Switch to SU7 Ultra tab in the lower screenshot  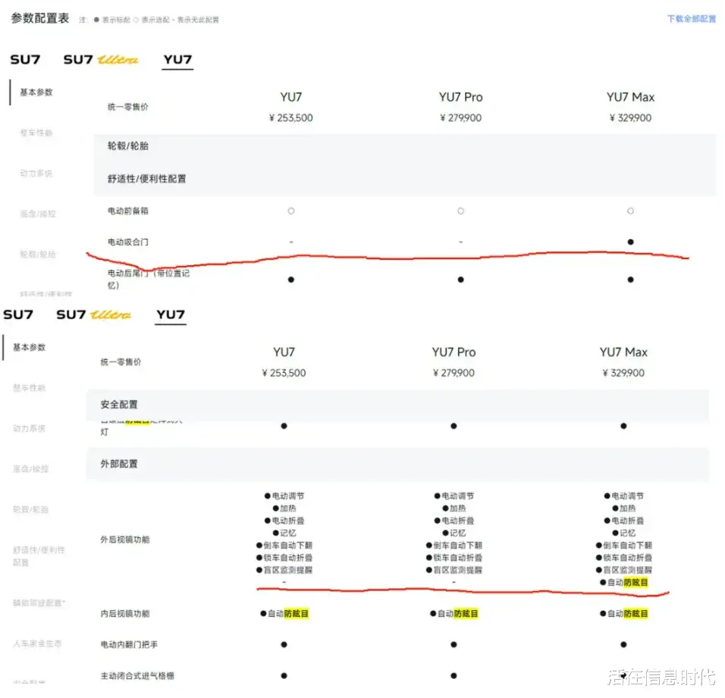tap(93, 315)
